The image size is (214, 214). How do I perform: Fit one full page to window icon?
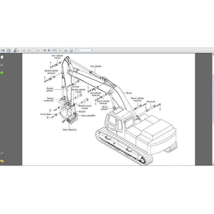pos(71,50)
